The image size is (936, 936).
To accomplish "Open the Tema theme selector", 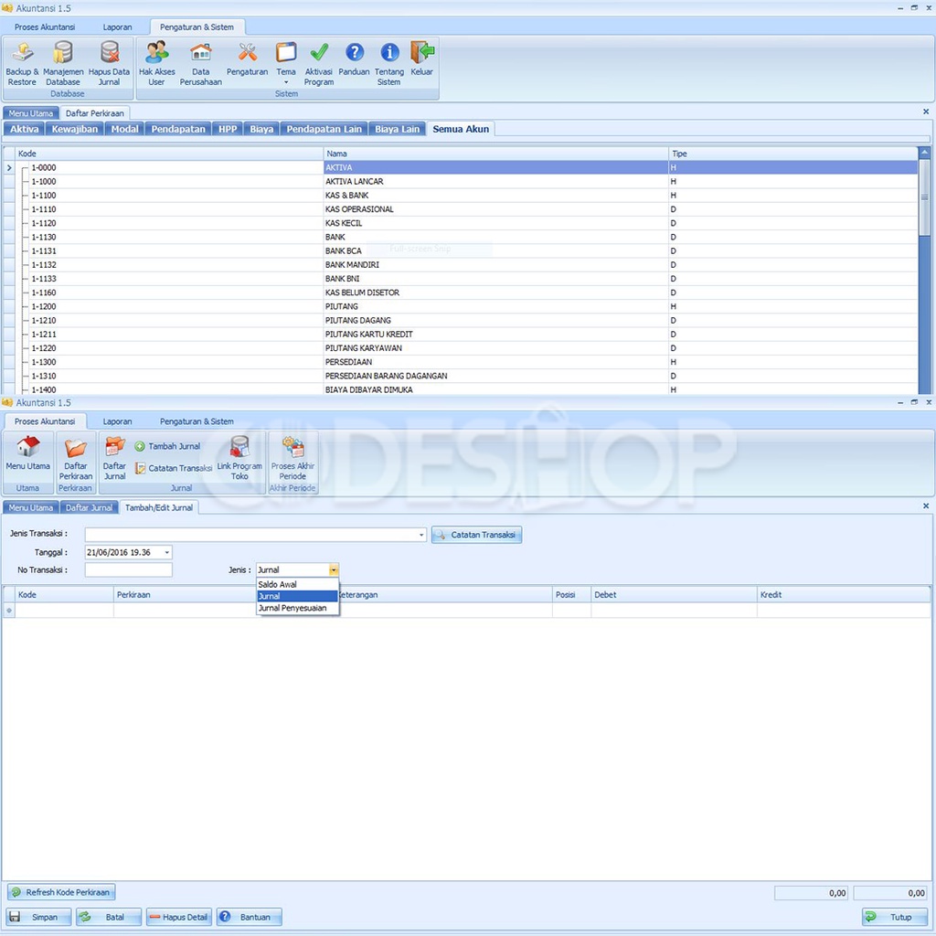I will pos(286,63).
